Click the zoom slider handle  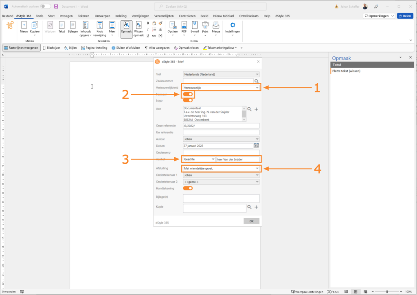click(387, 292)
